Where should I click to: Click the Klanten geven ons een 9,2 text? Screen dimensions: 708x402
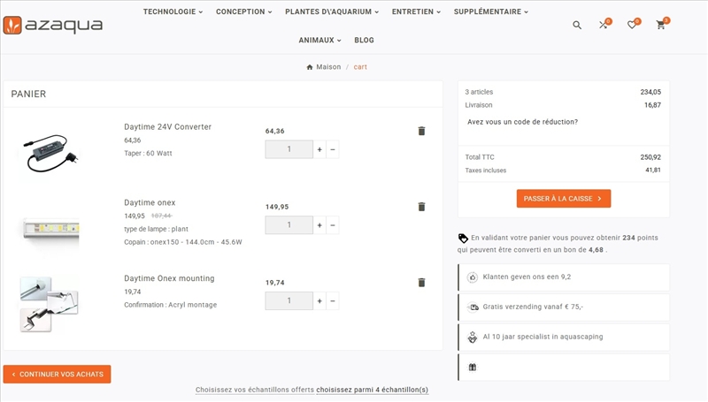tap(527, 277)
